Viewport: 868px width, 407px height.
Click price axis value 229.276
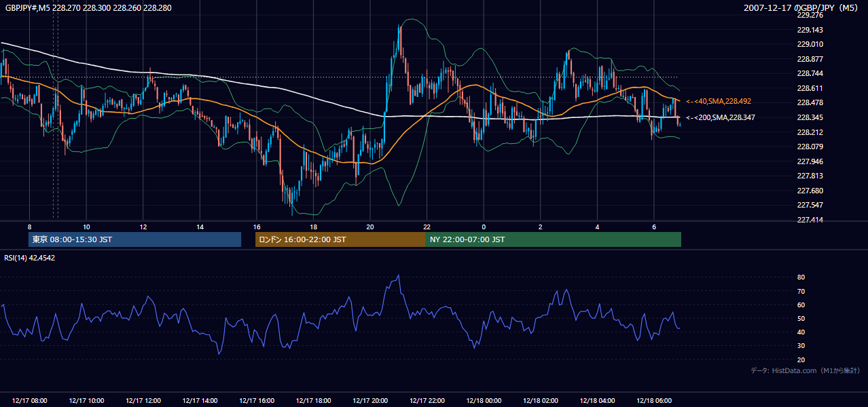(810, 15)
